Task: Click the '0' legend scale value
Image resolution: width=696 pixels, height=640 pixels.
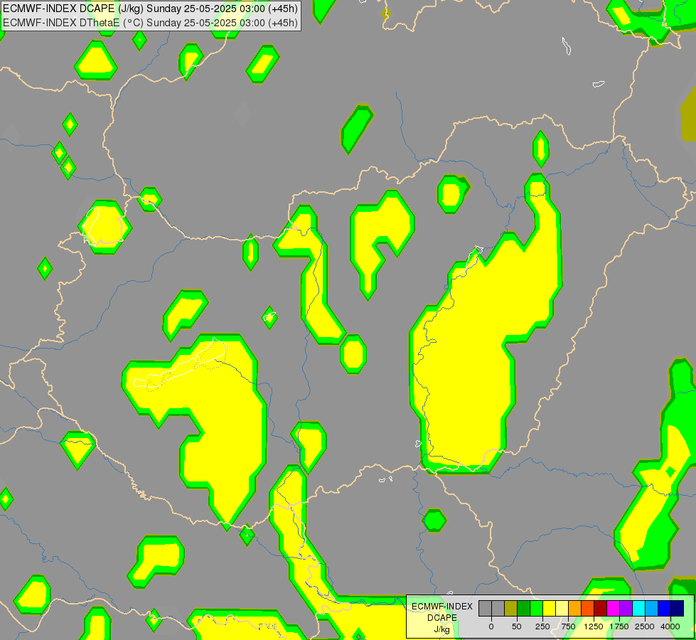Action: [x=491, y=626]
